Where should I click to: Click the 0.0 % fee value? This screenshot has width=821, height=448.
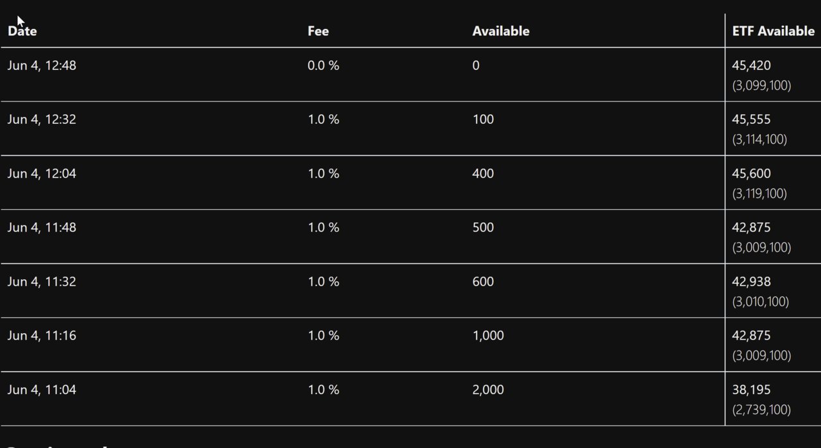coord(323,65)
